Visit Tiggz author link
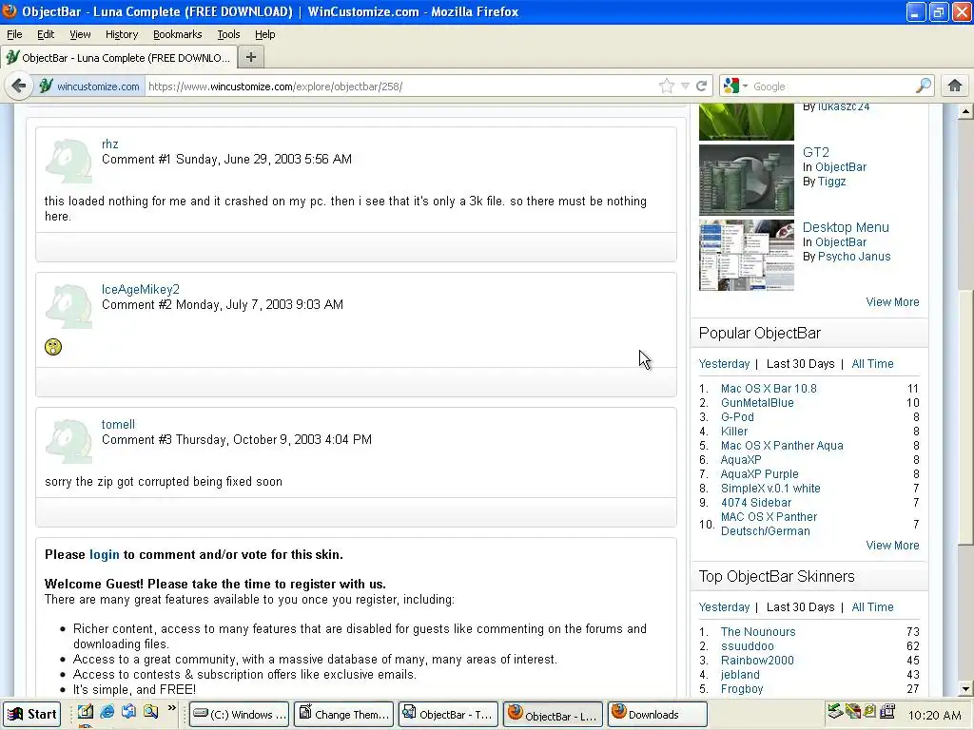 (x=831, y=182)
